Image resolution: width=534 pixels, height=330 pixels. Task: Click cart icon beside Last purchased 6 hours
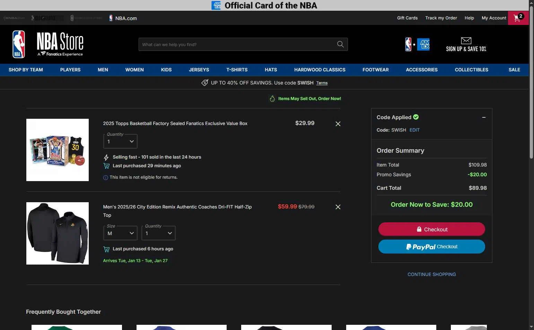click(106, 249)
